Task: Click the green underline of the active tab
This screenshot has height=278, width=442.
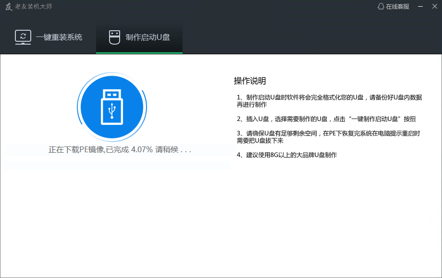Action: (x=139, y=52)
